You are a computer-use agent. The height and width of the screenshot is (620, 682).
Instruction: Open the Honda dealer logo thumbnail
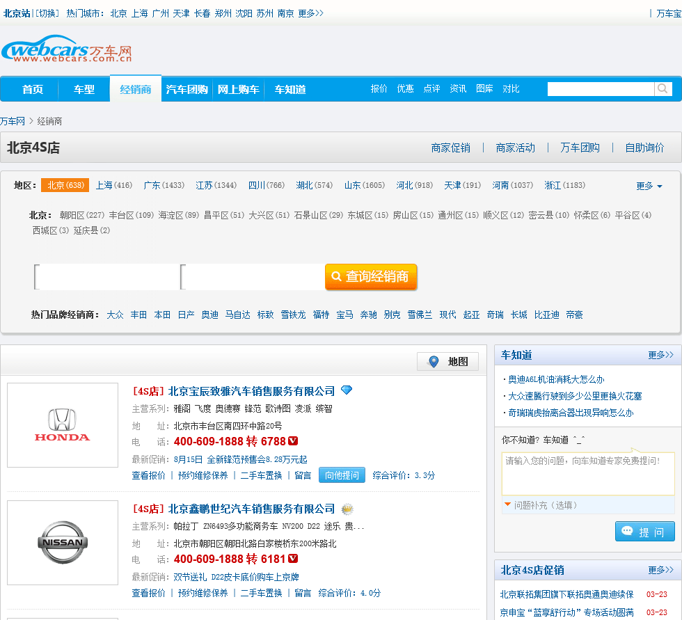click(x=63, y=424)
